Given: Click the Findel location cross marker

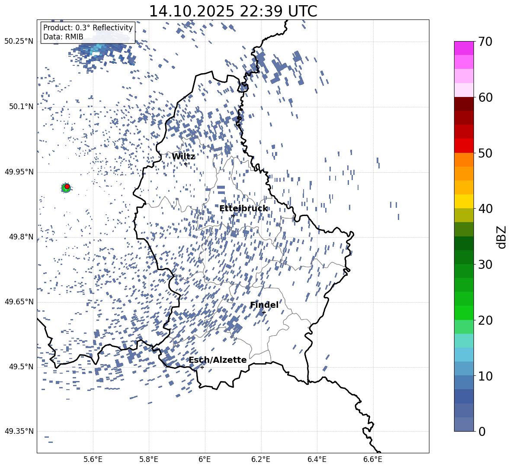Looking at the screenshot, I should [264, 313].
